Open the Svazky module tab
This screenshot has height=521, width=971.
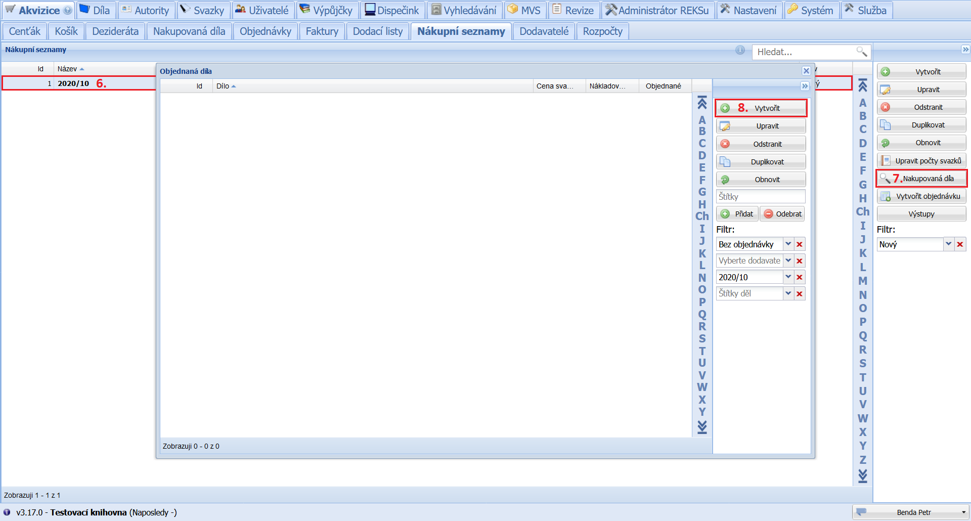(203, 10)
